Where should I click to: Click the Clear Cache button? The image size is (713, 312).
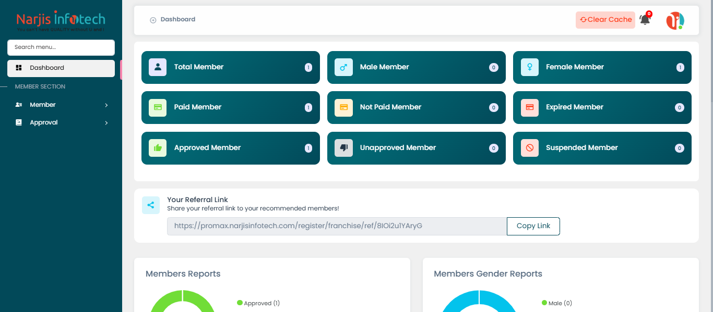[x=605, y=20]
